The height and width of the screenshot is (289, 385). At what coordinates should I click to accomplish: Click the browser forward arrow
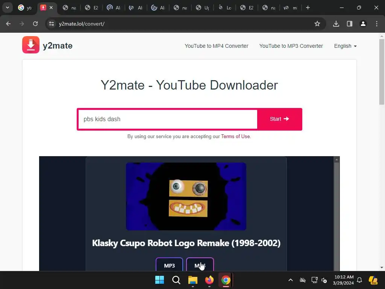22,24
